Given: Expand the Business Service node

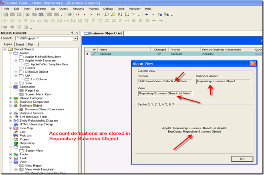Looking at the screenshot, I should (x=10, y=113).
